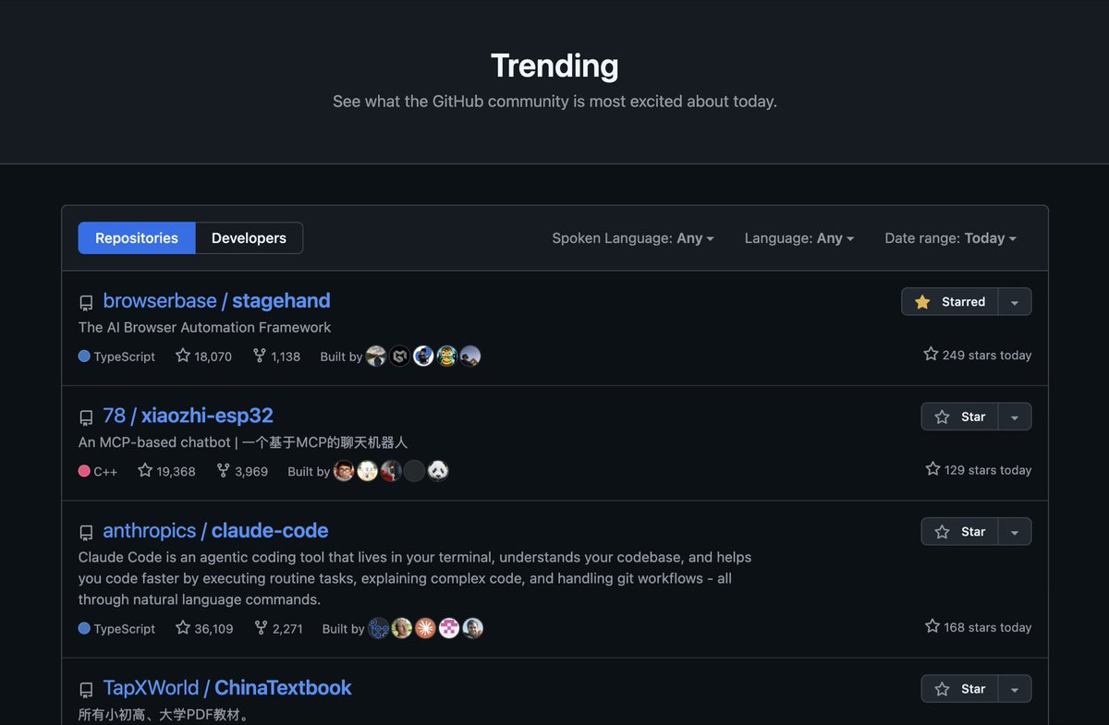
Task: Open the pink pixel avatar of claude-code
Action: pos(449,628)
